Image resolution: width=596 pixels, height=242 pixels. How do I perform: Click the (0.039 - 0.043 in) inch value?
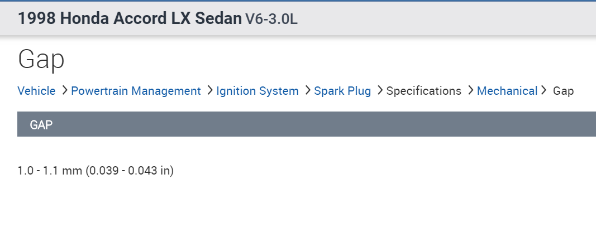click(130, 171)
